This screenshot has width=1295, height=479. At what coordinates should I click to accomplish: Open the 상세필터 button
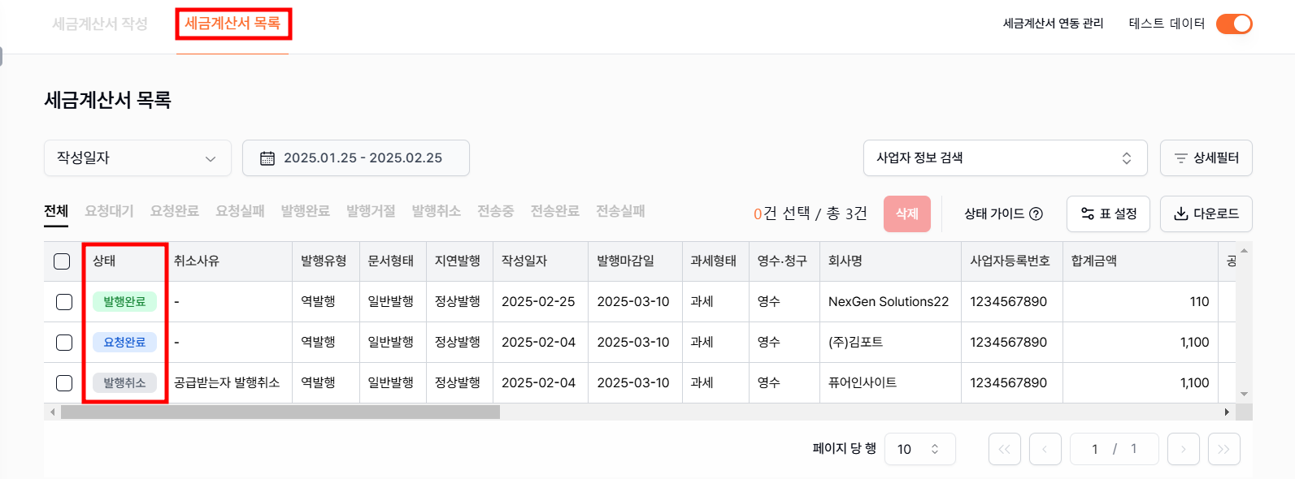click(x=1206, y=158)
